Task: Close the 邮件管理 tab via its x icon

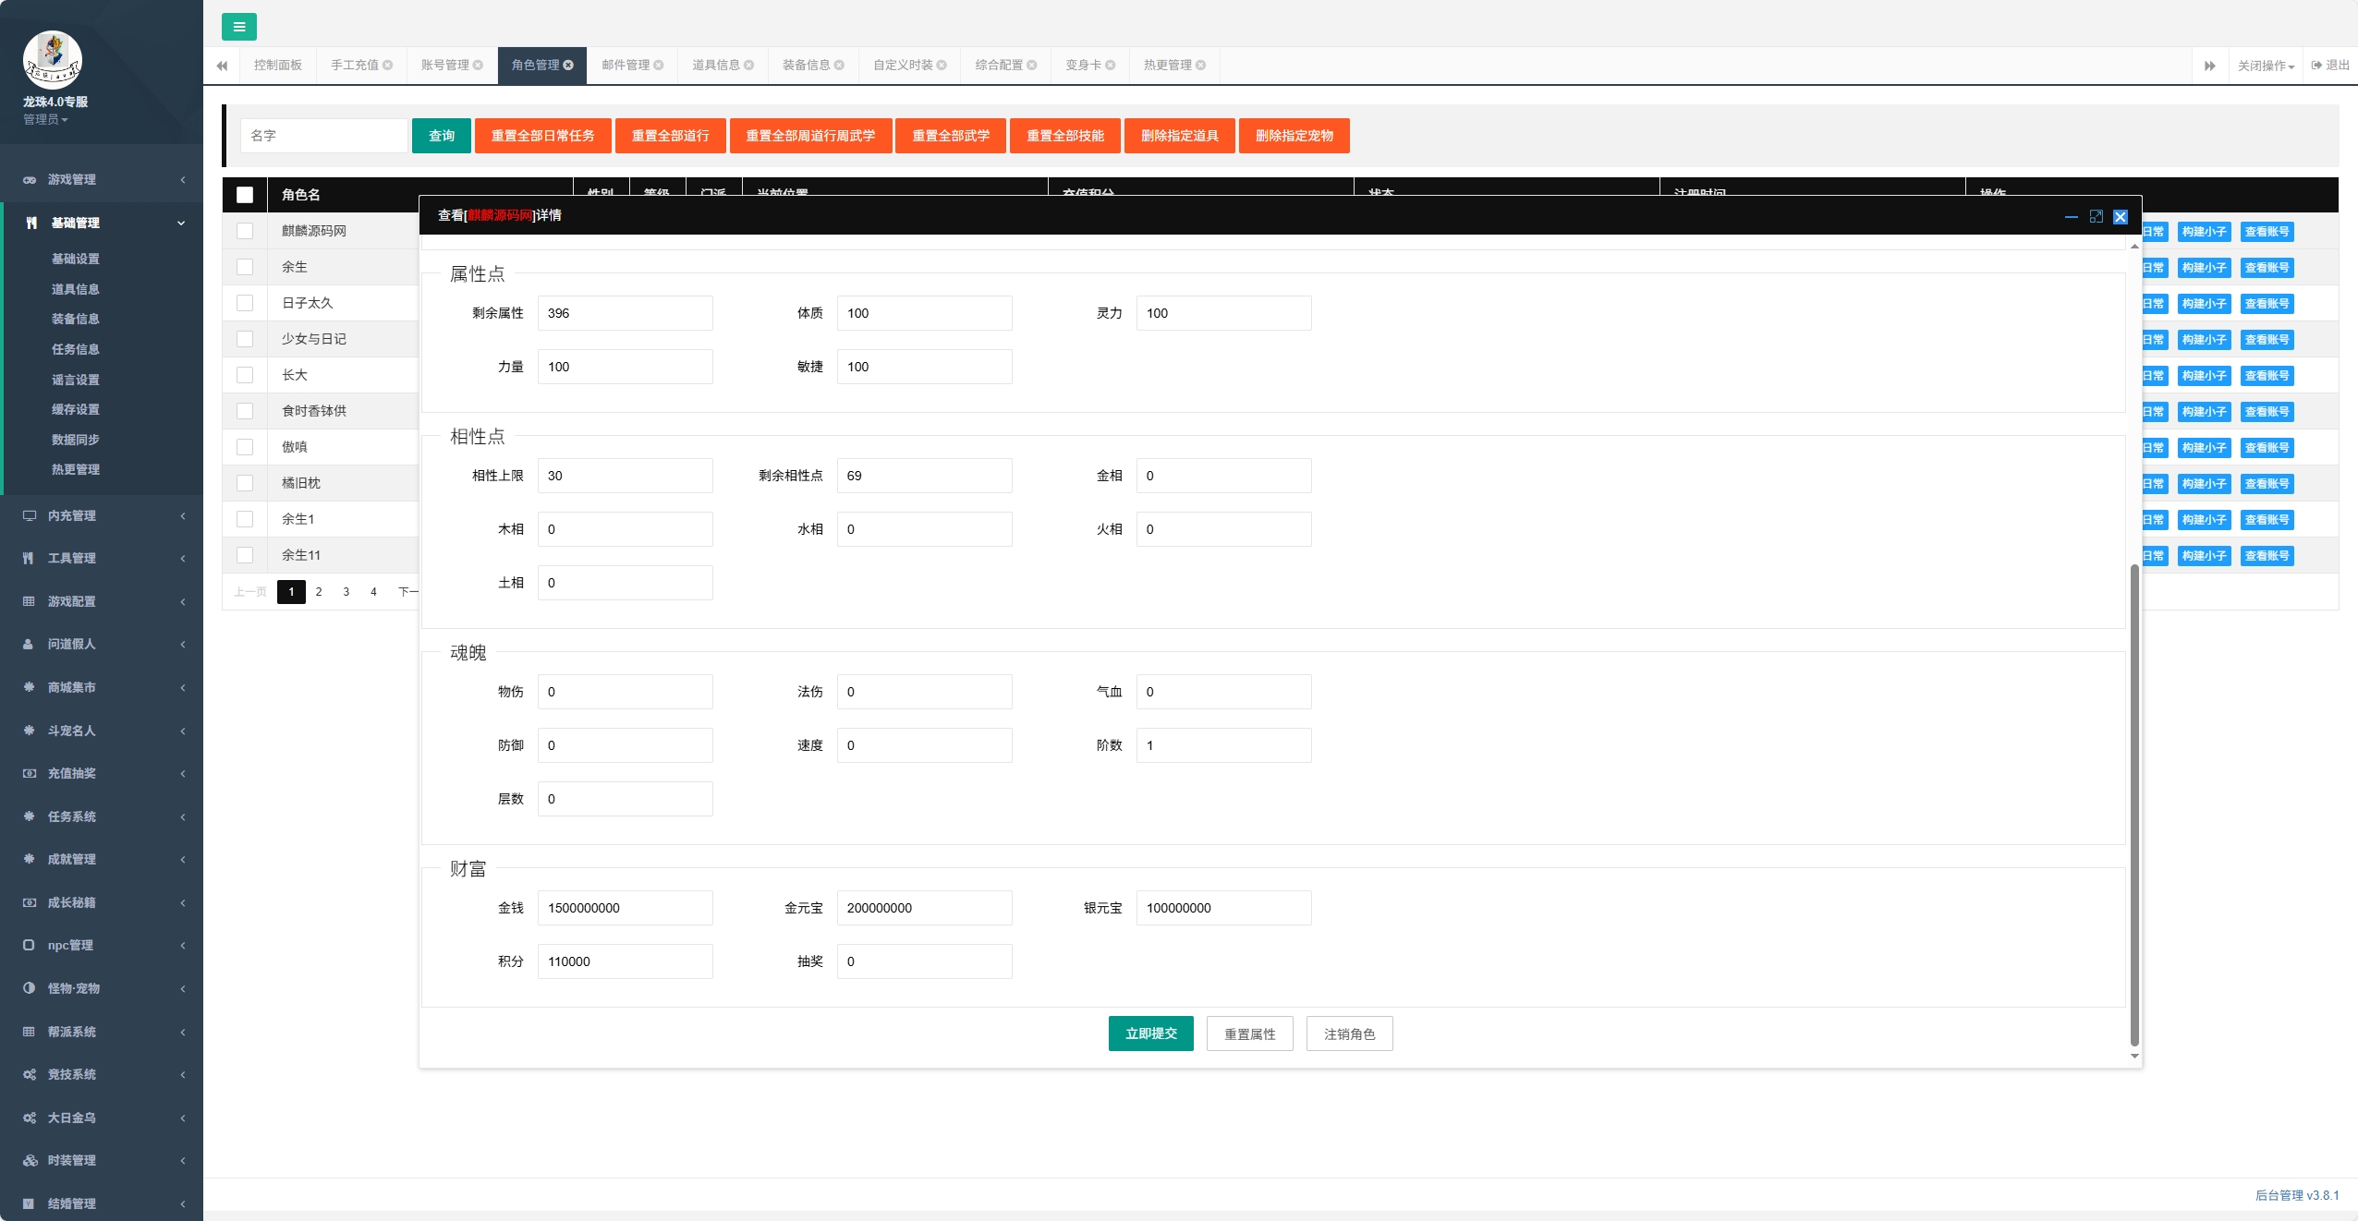Action: tap(659, 66)
